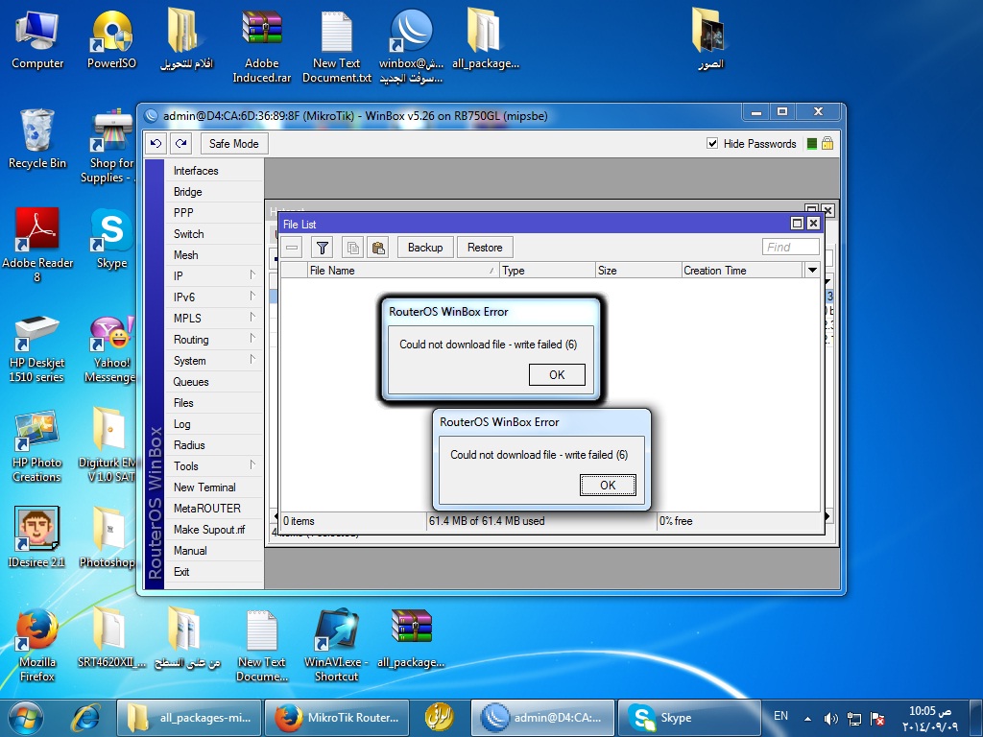Select the winbox shortcut on the desktop
Image resolution: width=983 pixels, height=737 pixels.
coord(411,47)
